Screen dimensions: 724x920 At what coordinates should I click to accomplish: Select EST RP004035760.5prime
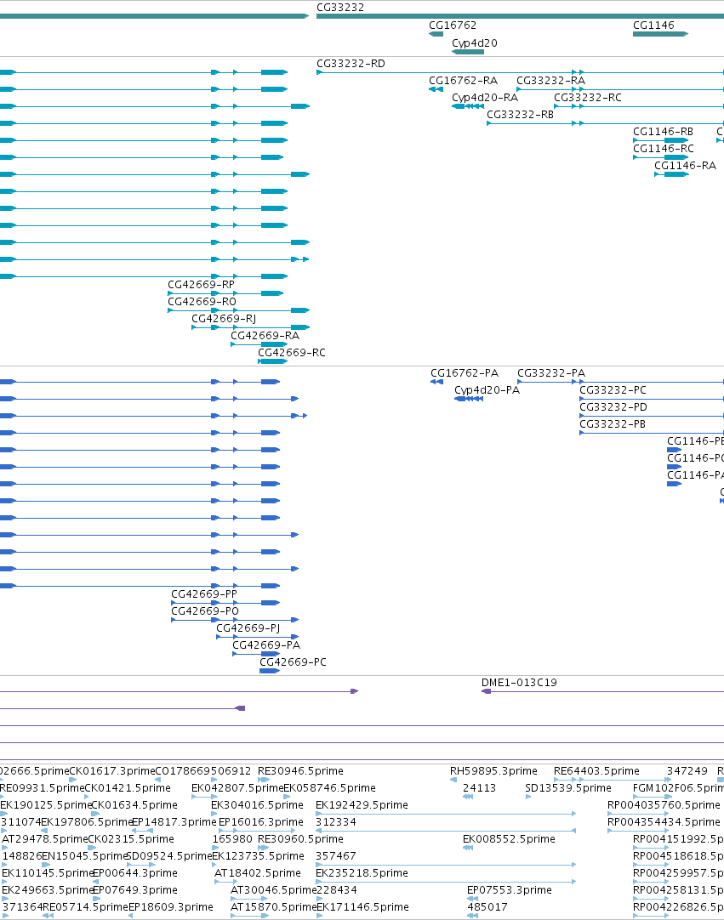point(664,805)
